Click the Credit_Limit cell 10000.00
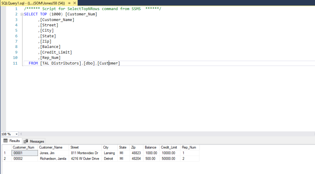This screenshot has height=174, width=315. (x=170, y=153)
